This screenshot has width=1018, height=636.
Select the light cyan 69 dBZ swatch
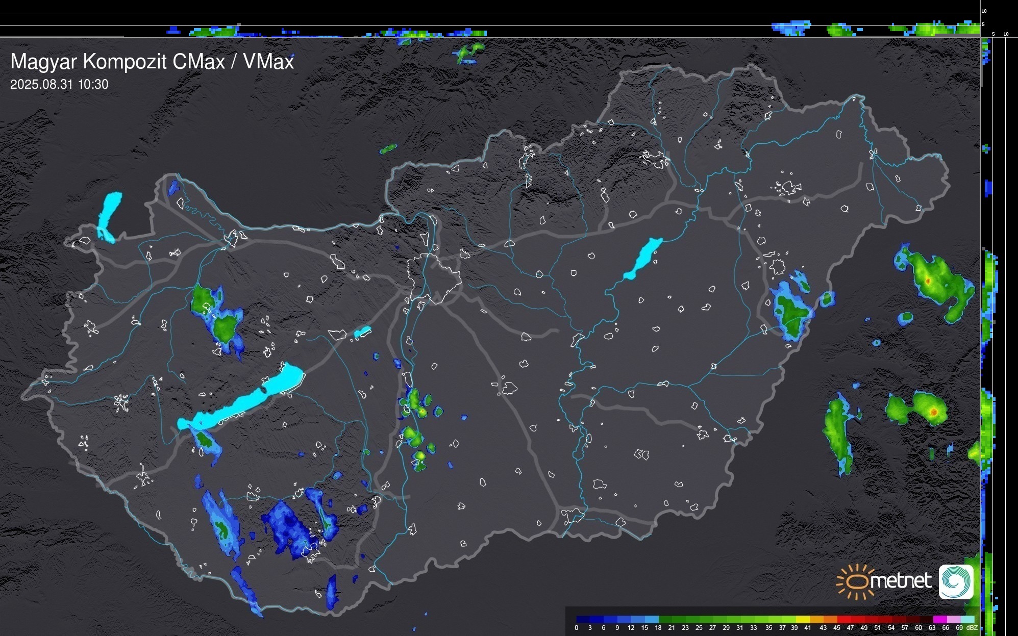(967, 619)
